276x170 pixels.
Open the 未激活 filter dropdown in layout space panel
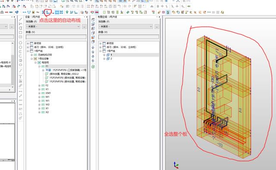pos(125,27)
